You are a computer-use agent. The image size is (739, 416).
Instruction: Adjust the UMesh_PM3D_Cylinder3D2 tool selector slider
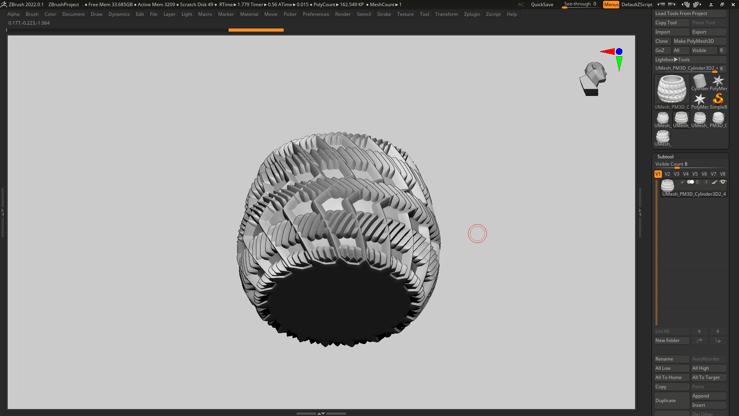point(686,69)
